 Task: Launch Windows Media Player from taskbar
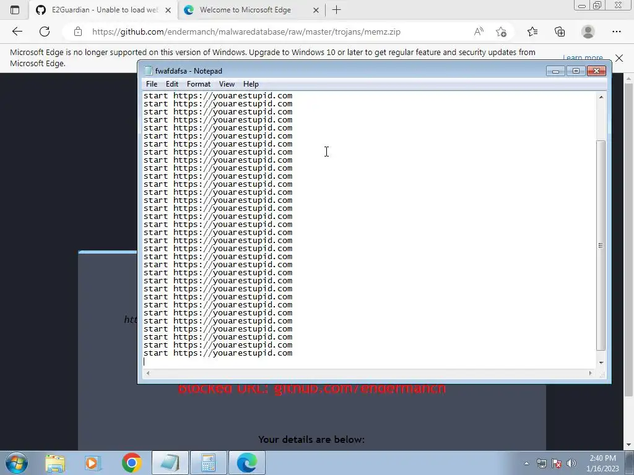pyautogui.click(x=92, y=463)
